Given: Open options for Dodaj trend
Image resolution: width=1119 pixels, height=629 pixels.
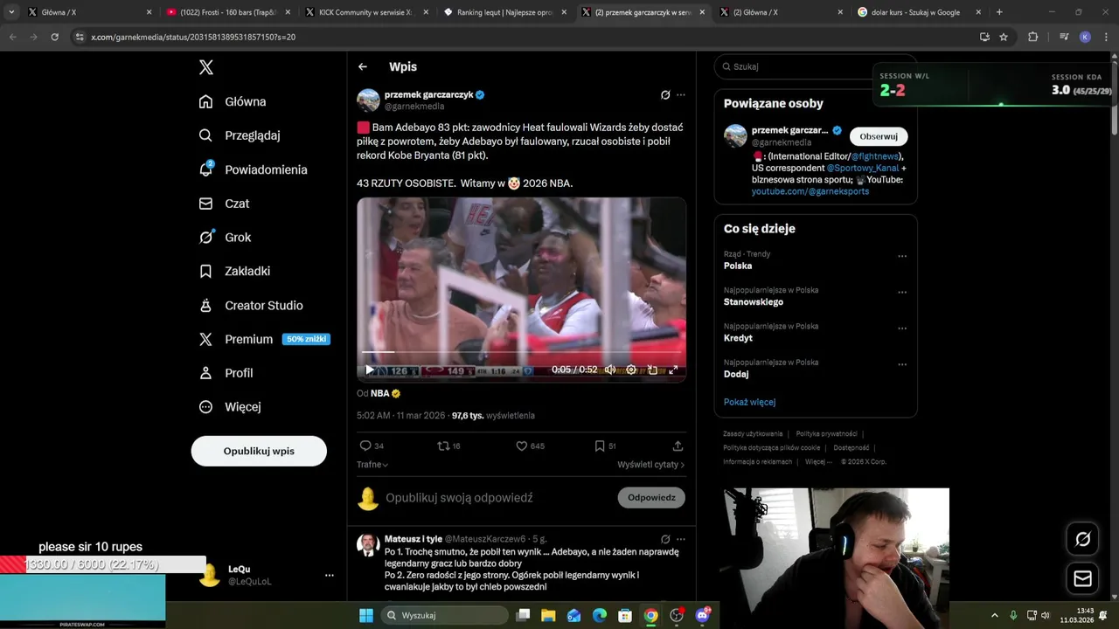Looking at the screenshot, I should click(902, 364).
